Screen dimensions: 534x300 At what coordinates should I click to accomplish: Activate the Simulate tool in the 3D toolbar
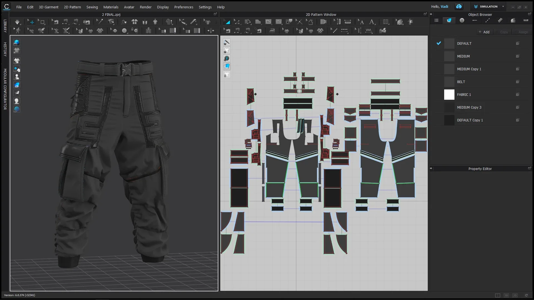coord(17,22)
